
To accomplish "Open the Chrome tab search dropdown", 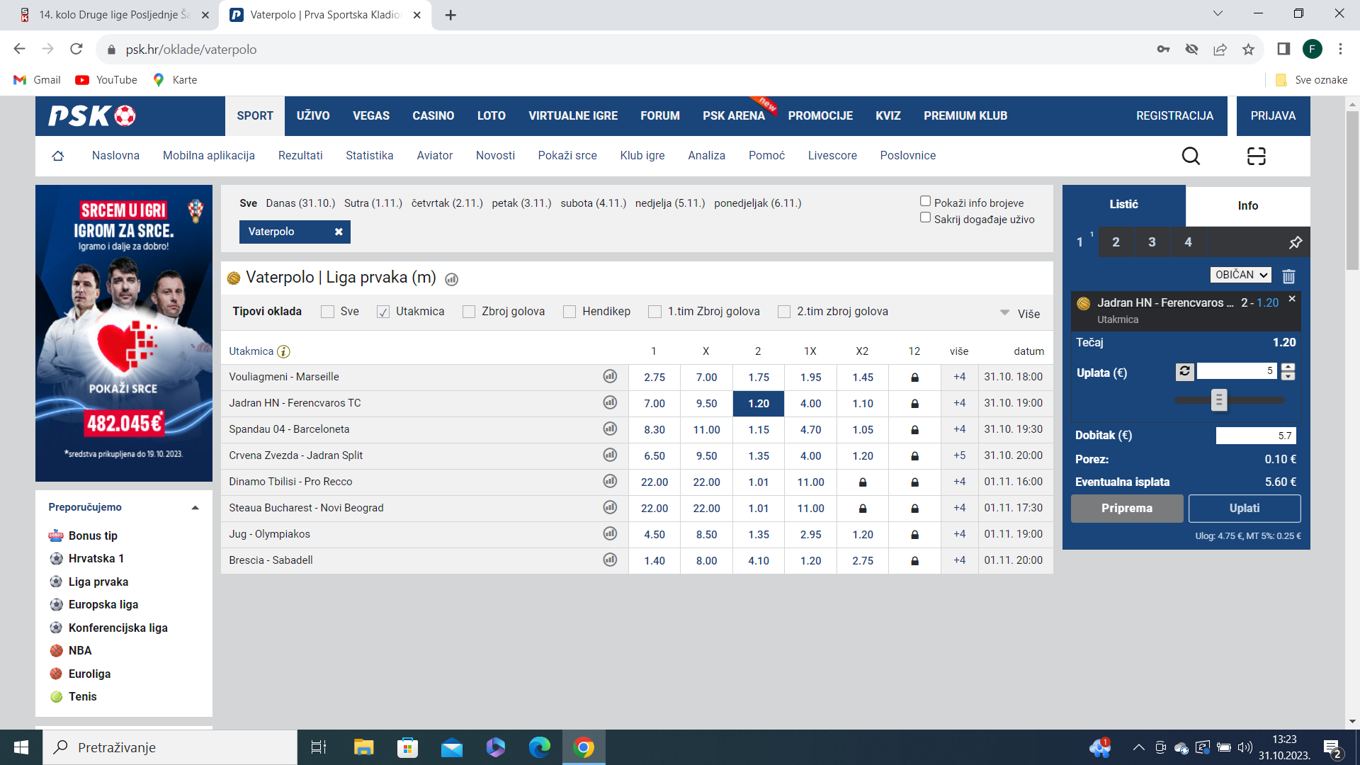I will [1218, 13].
